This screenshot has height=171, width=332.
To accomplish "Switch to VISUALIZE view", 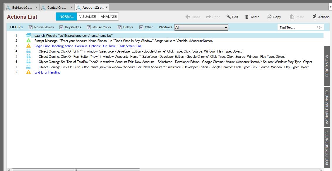I will tap(88, 17).
